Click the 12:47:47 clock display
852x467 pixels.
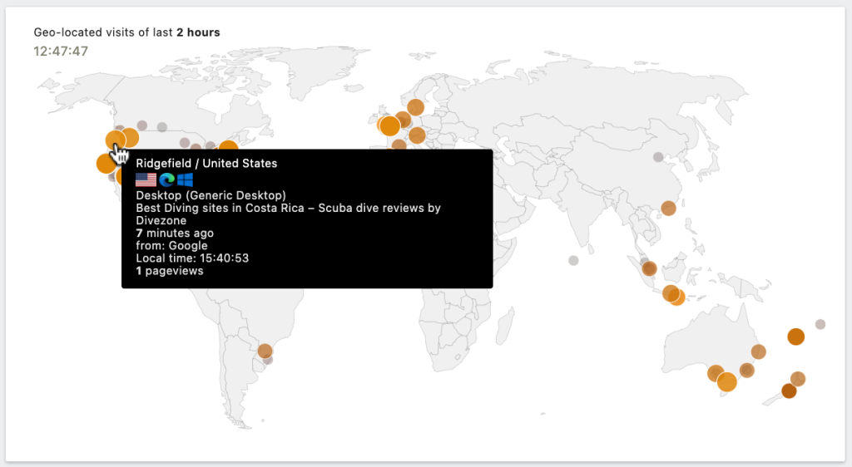point(61,51)
